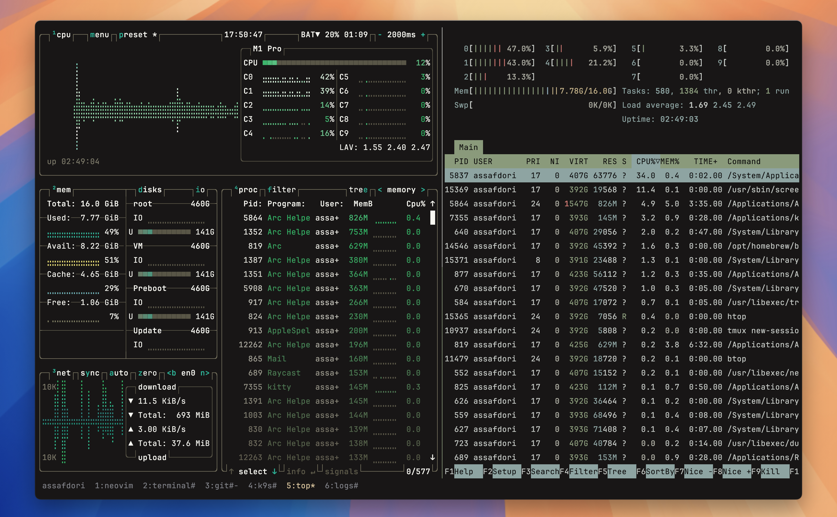Click F5 Tree in htop footer
The width and height of the screenshot is (837, 517).
(617, 472)
